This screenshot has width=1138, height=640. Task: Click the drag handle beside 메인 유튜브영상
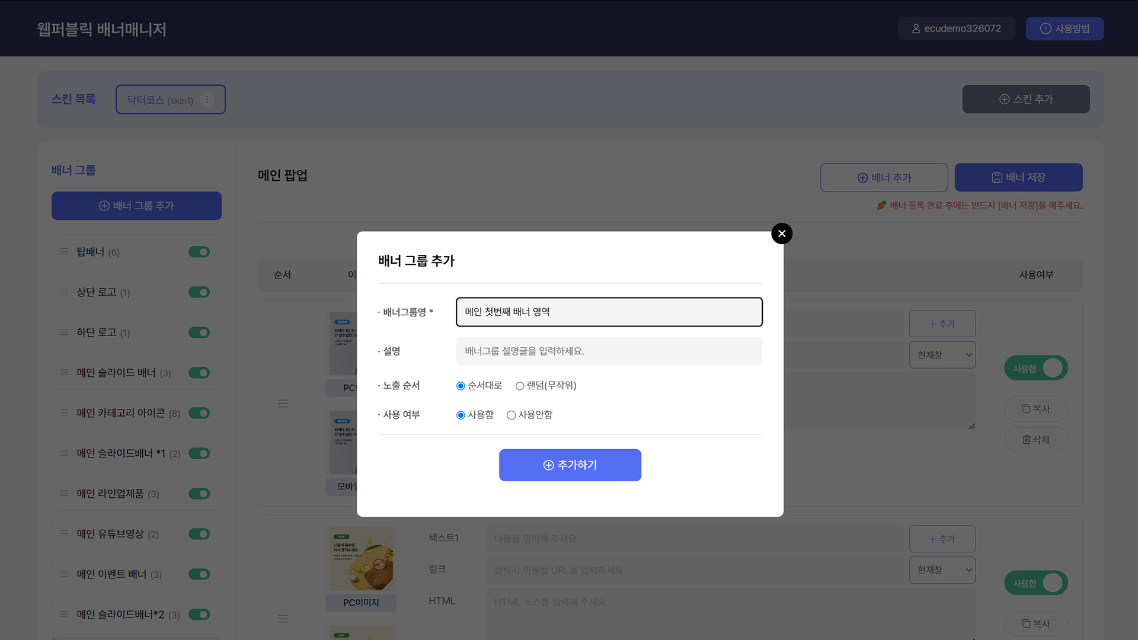click(64, 534)
